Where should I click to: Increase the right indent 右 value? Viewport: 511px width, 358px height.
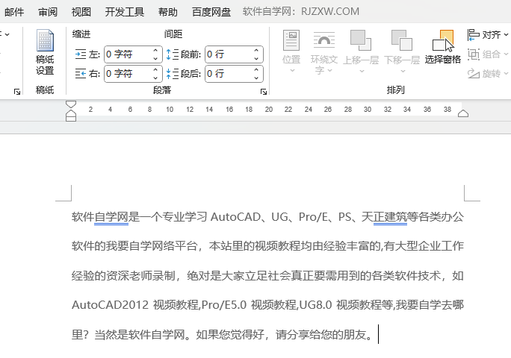[155, 70]
